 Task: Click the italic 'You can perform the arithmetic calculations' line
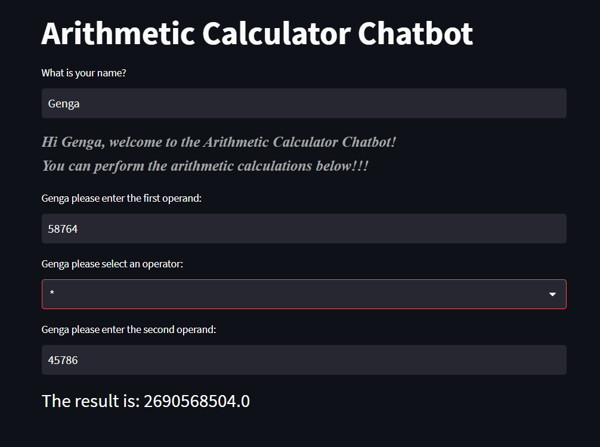[x=205, y=165]
